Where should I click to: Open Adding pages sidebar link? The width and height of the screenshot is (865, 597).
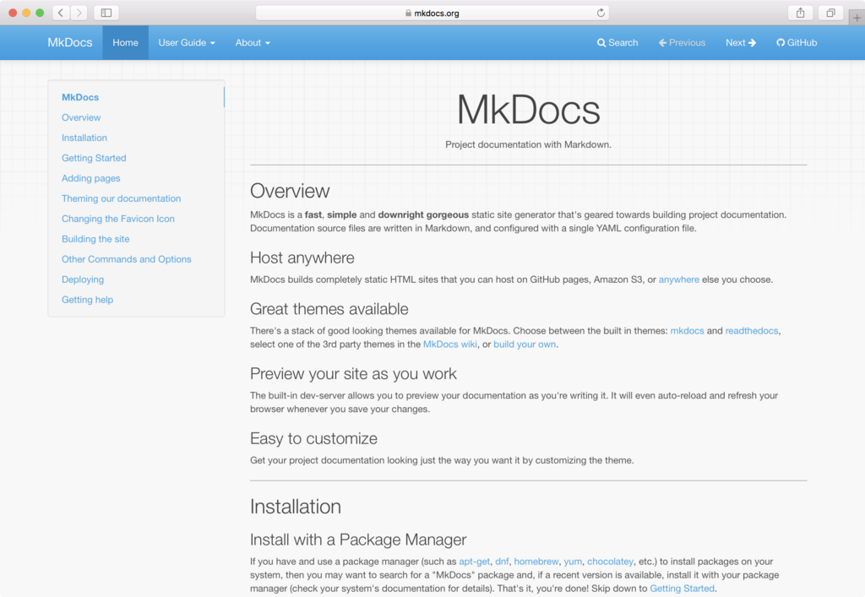point(91,178)
